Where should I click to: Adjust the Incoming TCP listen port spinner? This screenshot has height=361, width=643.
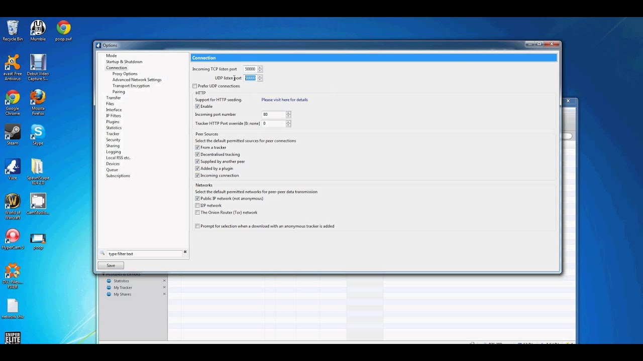coord(260,69)
